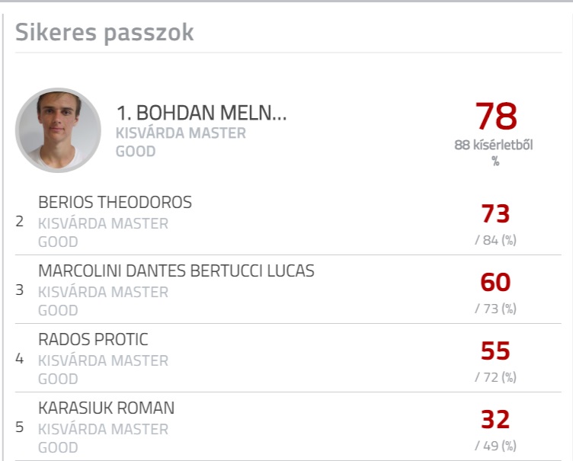Click the Sikeres passzok heading
The image size is (573, 461).
click(104, 33)
